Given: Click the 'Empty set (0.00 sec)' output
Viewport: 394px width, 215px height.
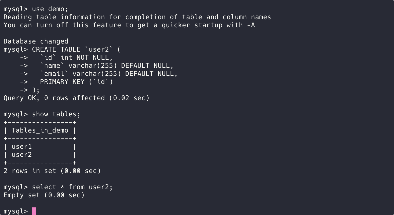Looking at the screenshot, I should [44, 195].
